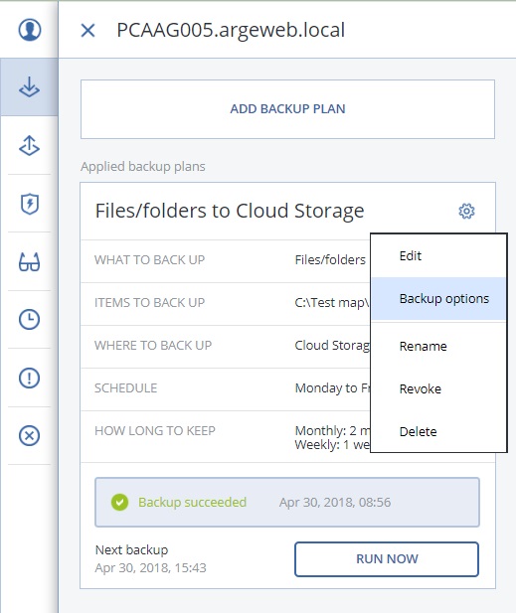Click the circled X Delete icon
The height and width of the screenshot is (613, 516).
point(30,435)
